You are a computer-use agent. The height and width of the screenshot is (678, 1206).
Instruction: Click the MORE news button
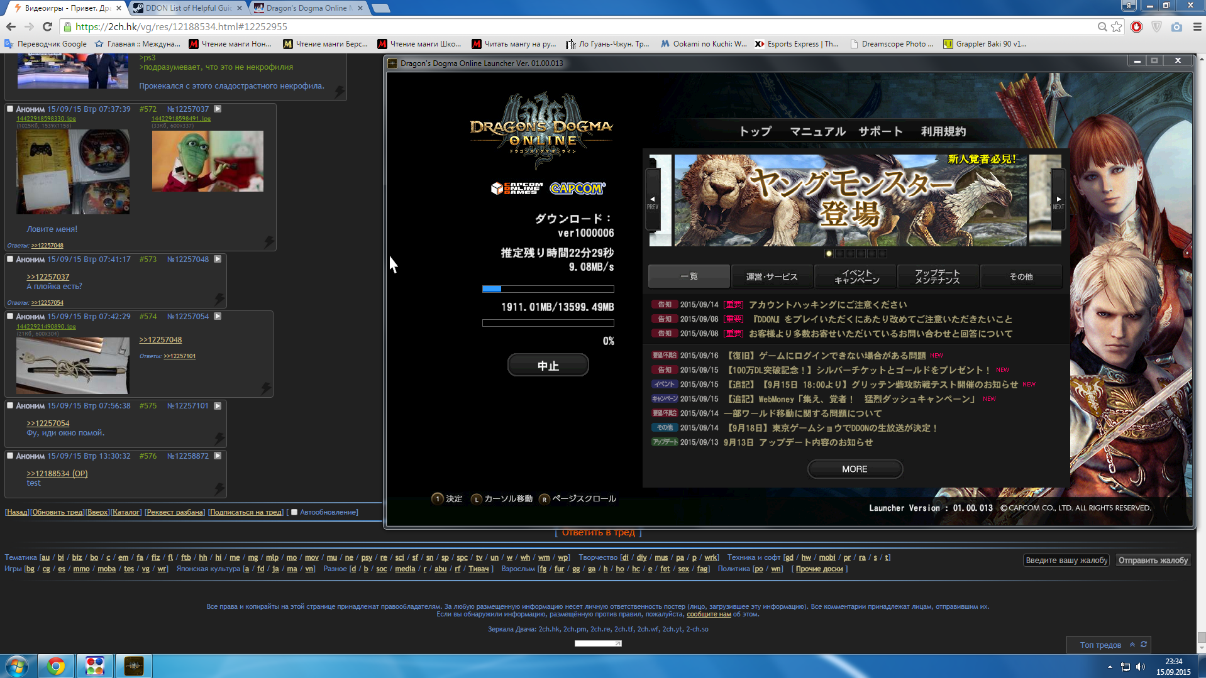click(855, 469)
